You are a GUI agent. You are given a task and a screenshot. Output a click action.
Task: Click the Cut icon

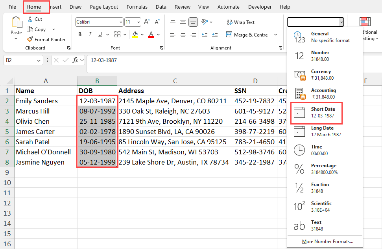pyautogui.click(x=30, y=19)
